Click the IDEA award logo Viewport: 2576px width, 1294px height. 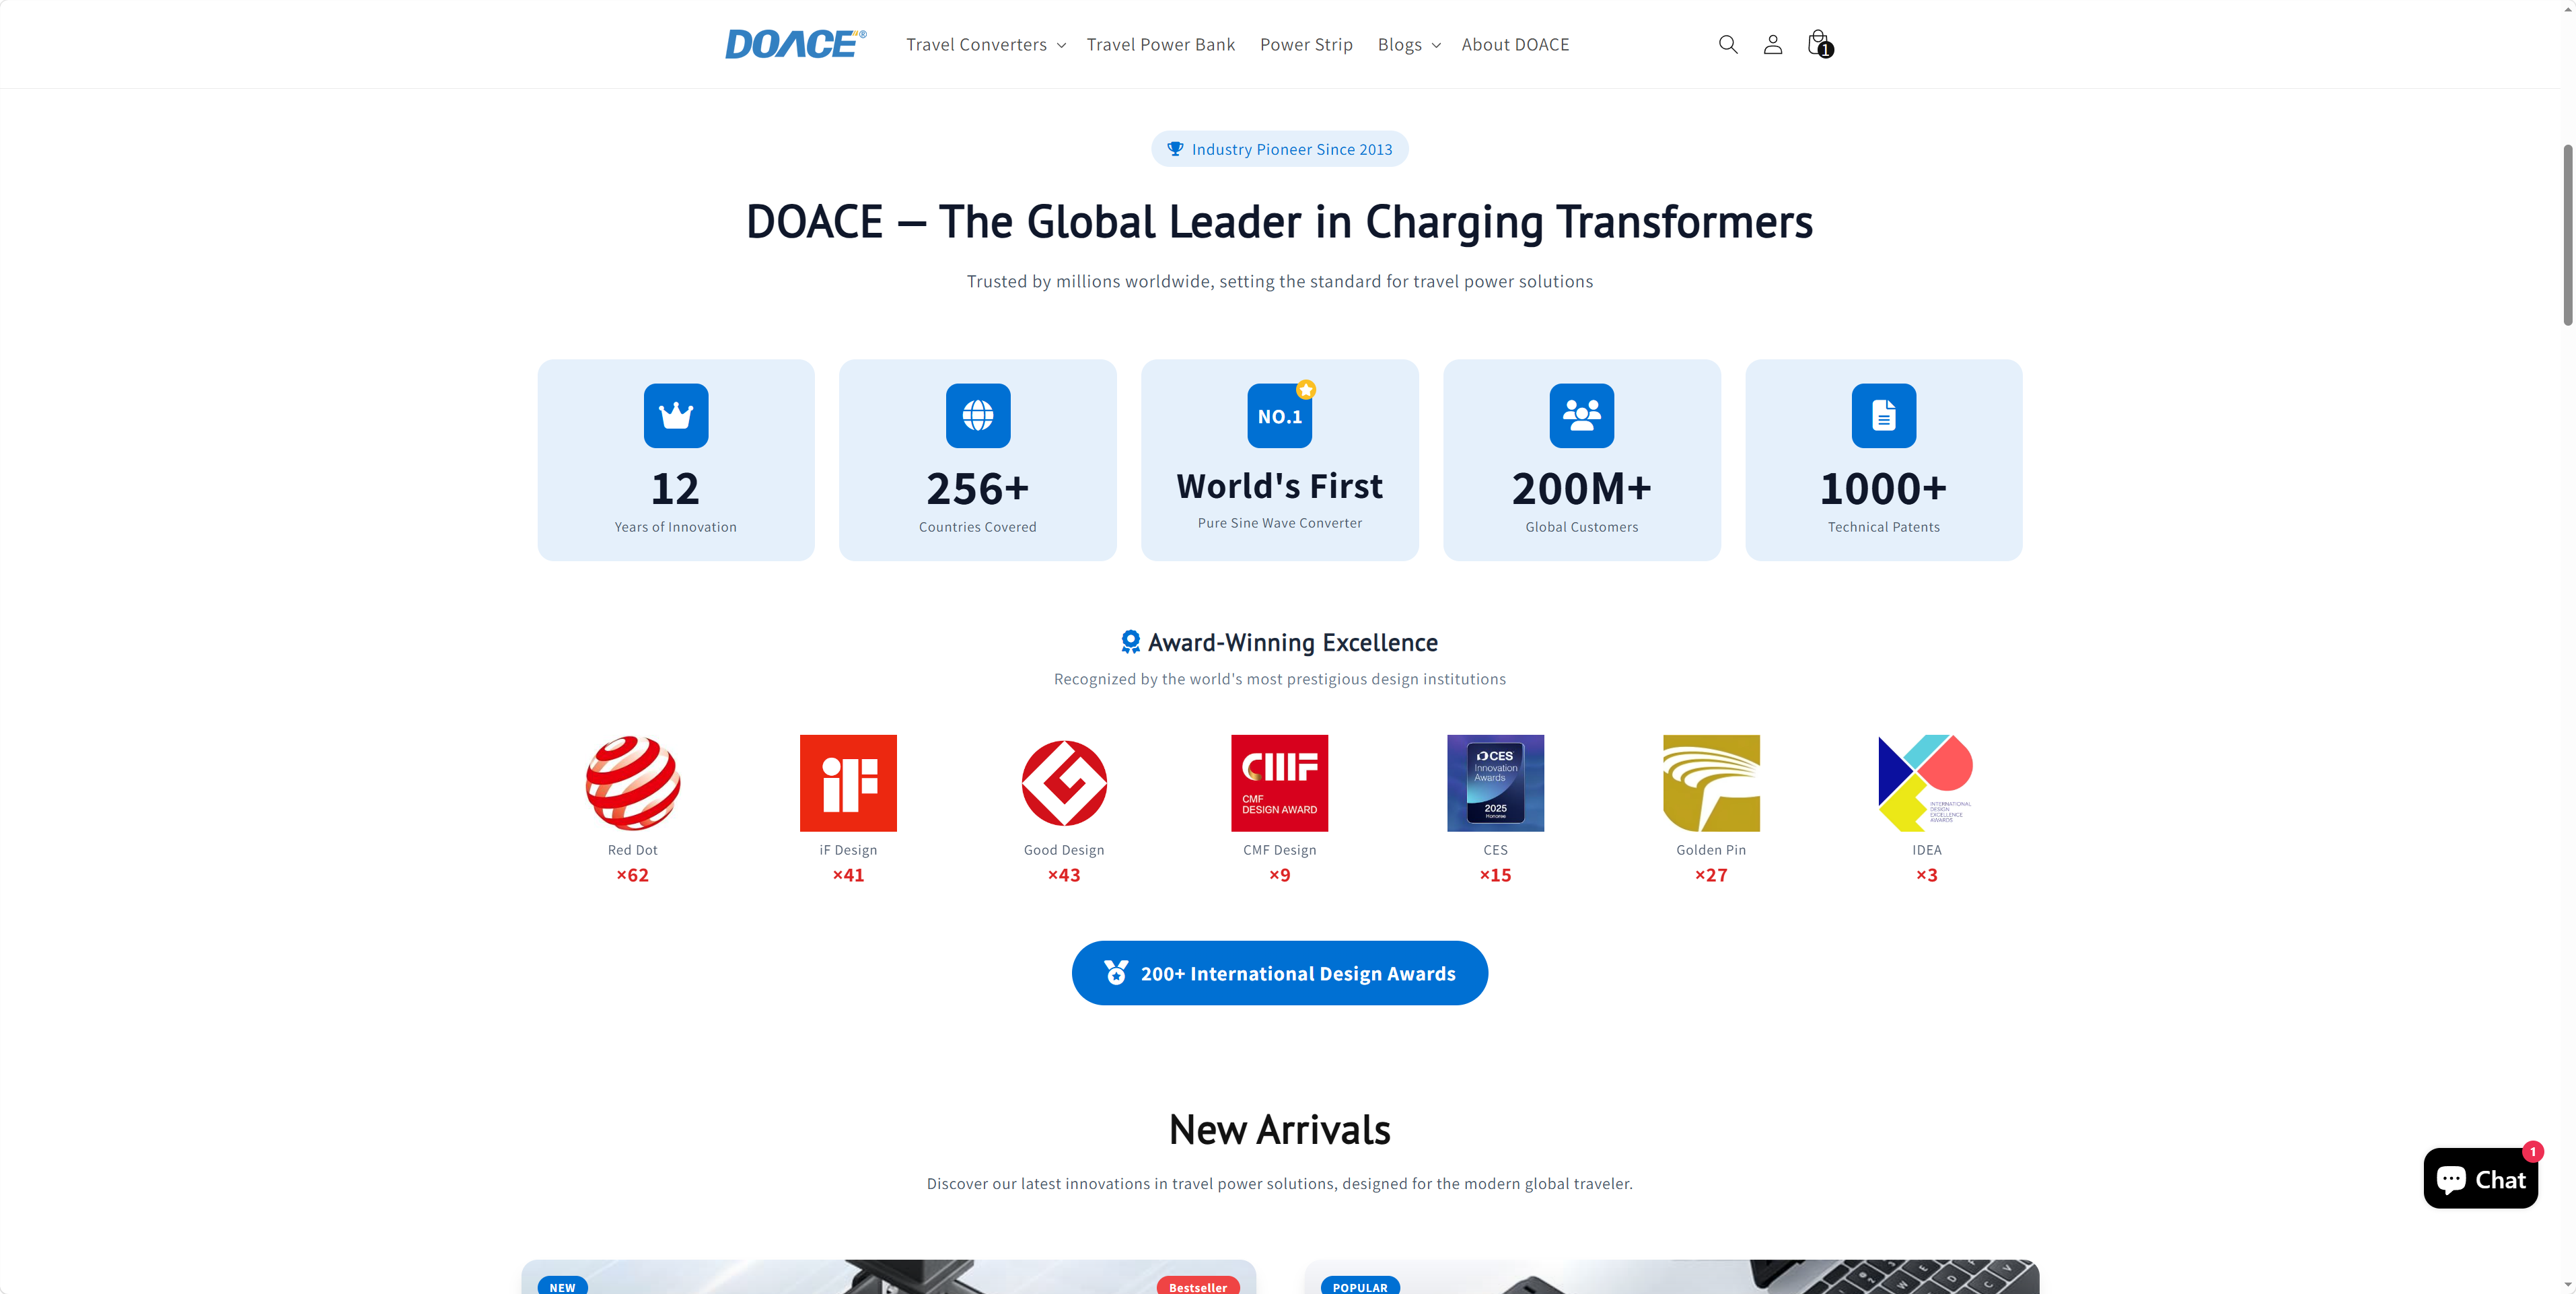[1926, 782]
